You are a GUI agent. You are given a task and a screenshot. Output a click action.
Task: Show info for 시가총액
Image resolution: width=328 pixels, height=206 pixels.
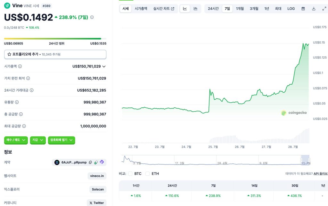click(20, 66)
